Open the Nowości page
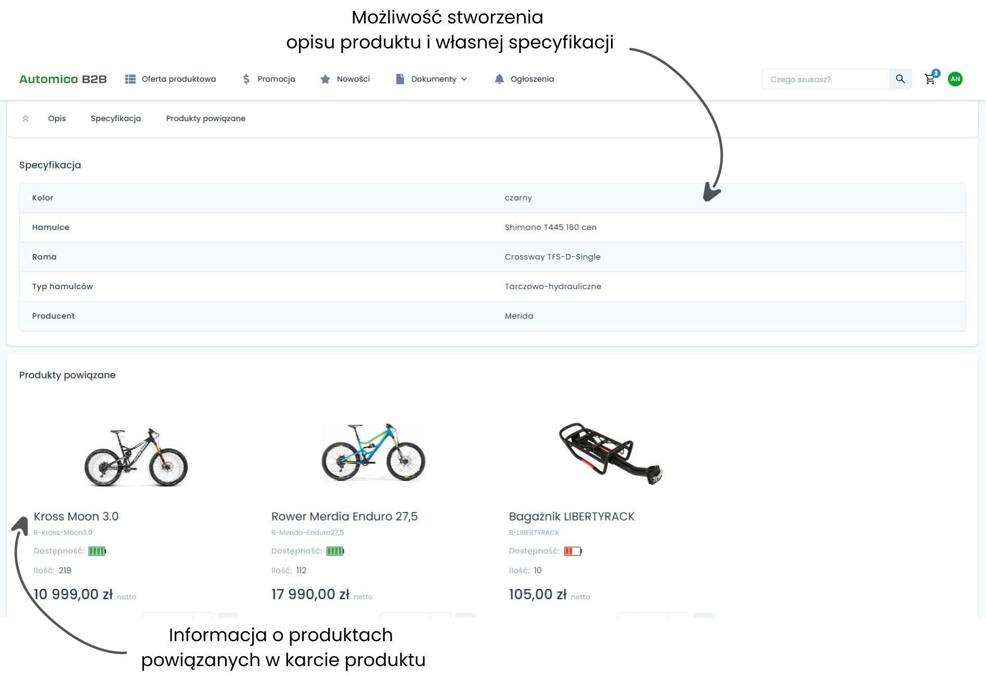Viewport: 986px width, 676px height. point(345,79)
